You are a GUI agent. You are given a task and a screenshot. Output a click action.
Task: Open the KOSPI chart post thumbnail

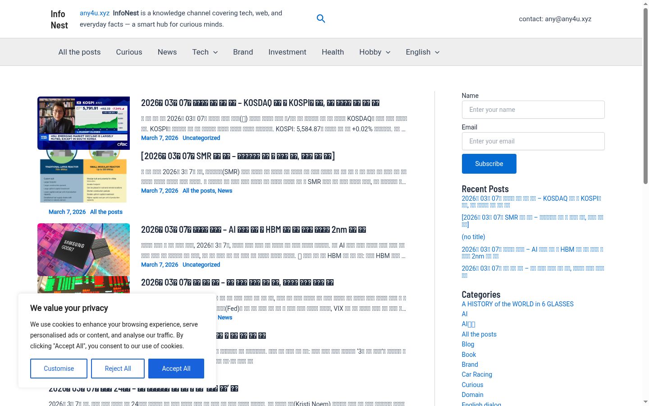(x=83, y=123)
